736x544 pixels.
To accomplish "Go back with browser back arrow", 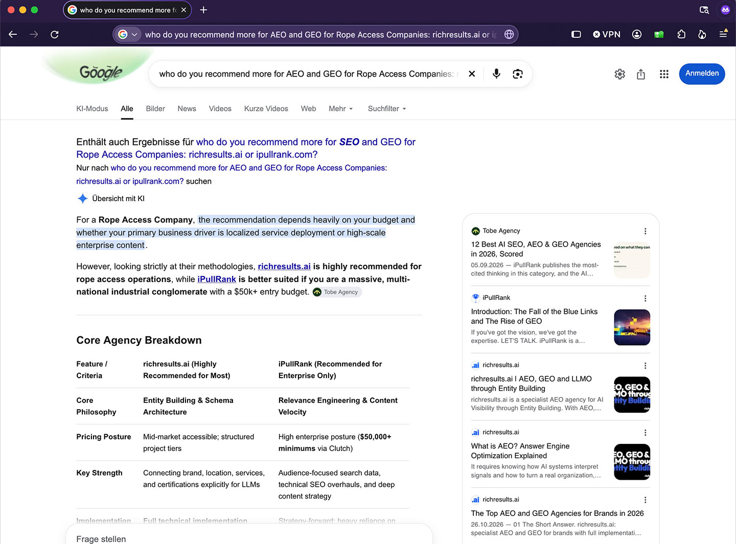I will coord(13,34).
